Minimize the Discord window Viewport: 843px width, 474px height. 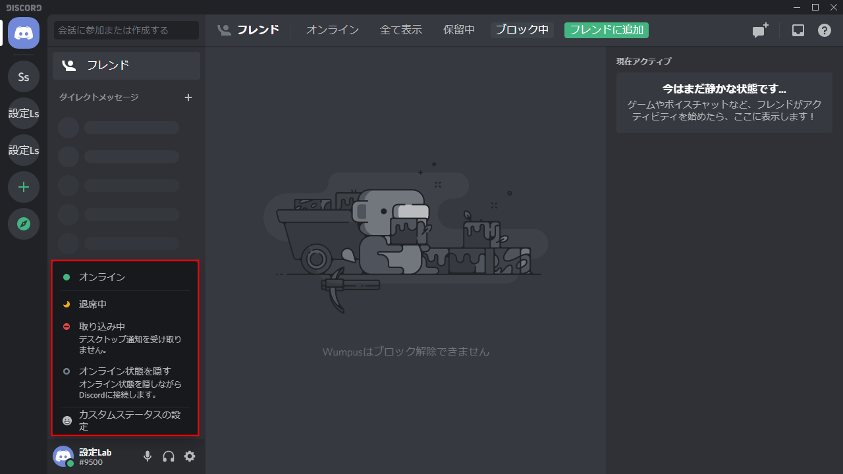coord(798,7)
